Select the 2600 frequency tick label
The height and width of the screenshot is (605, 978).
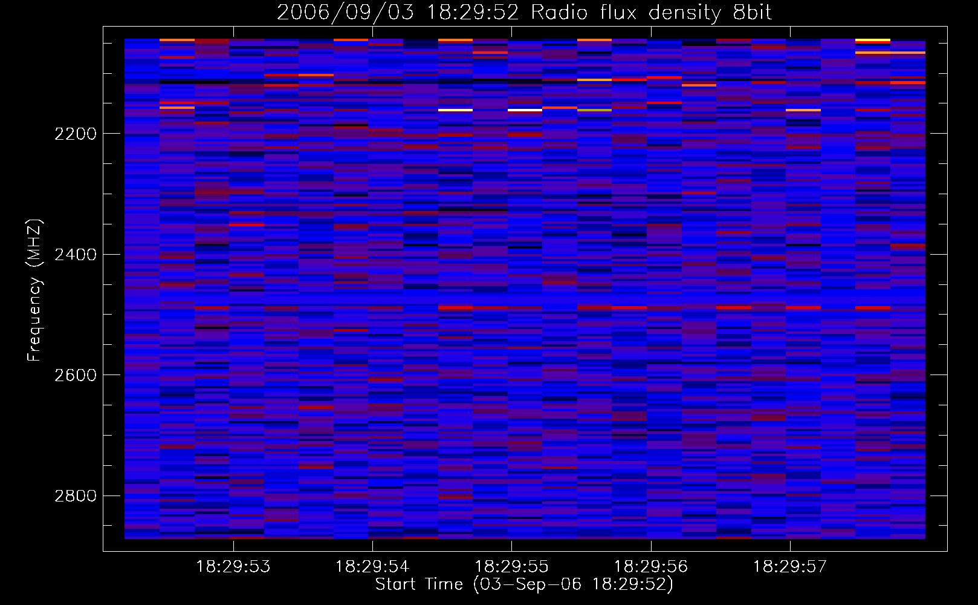pyautogui.click(x=76, y=375)
